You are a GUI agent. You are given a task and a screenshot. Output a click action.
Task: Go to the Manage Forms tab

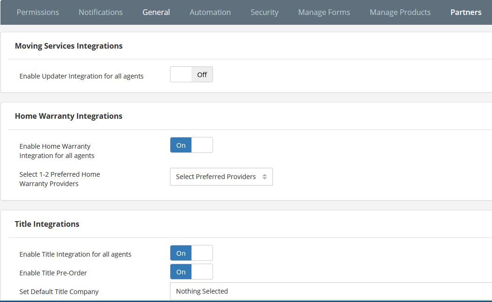click(x=324, y=12)
